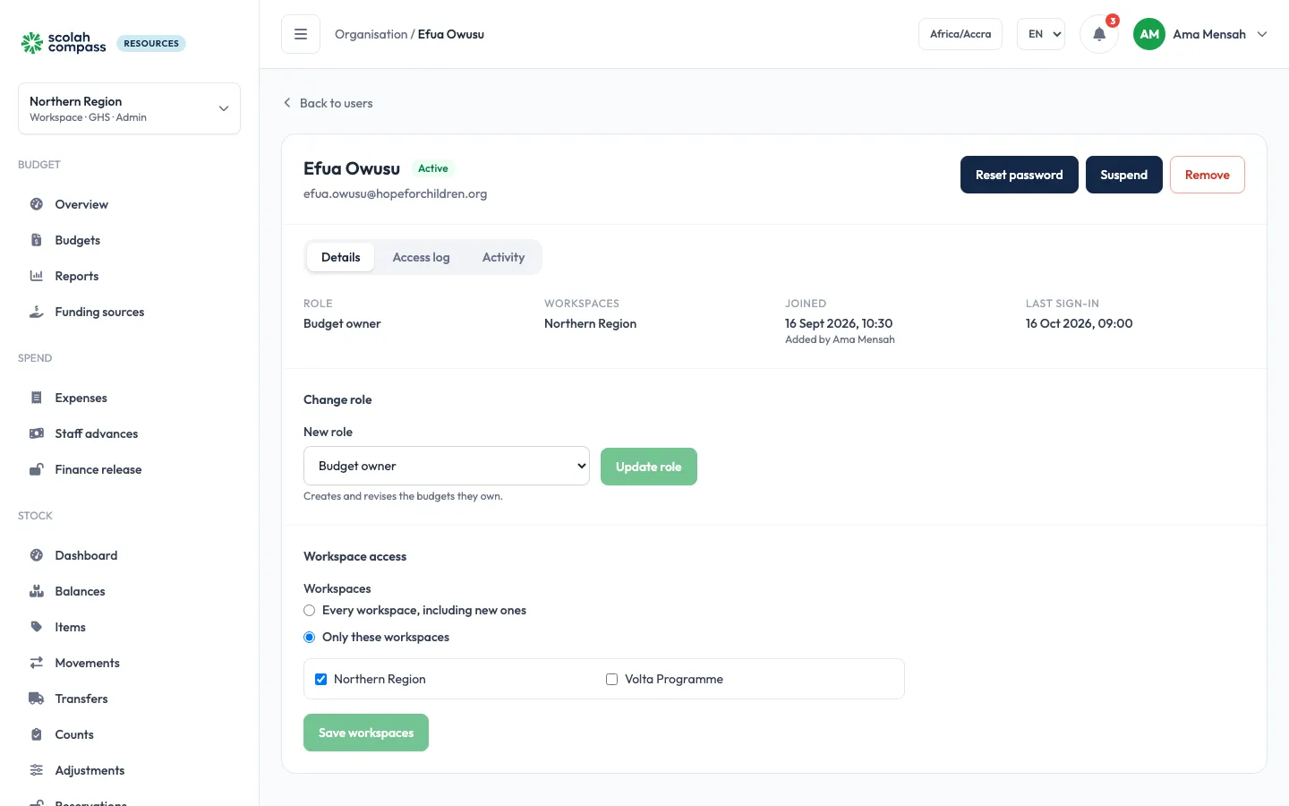Open the EN language selector

[1041, 34]
